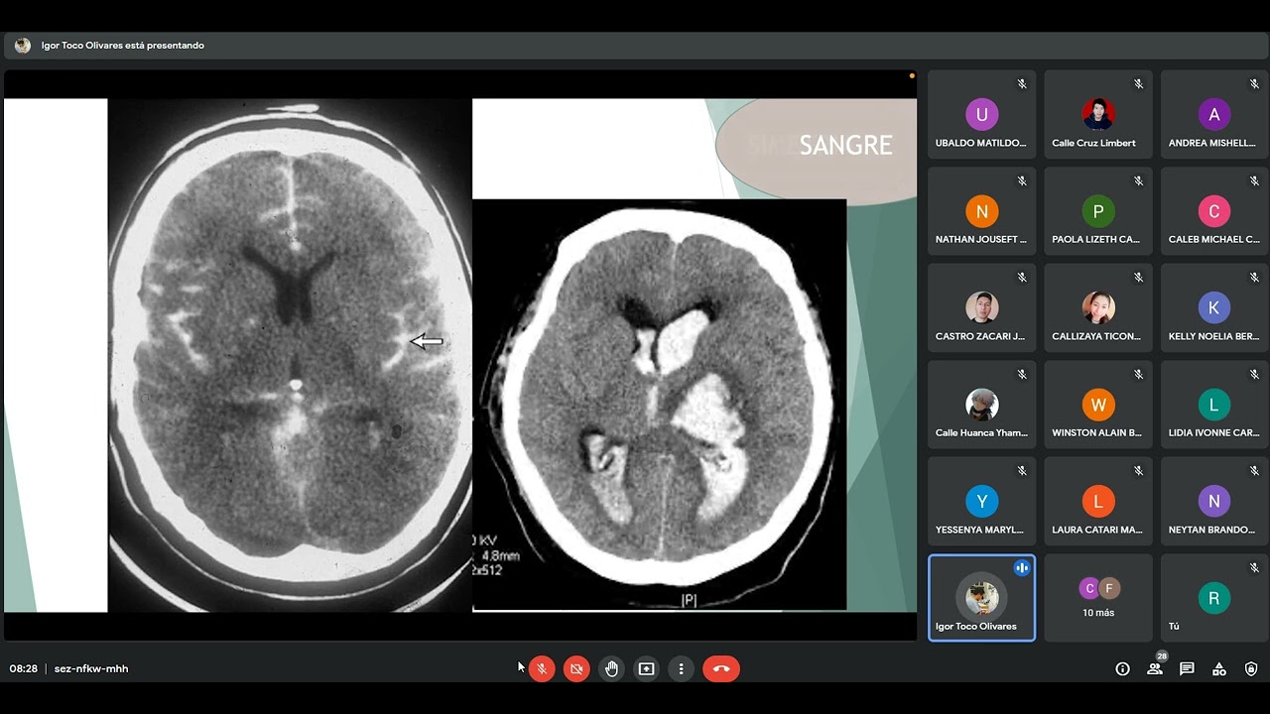Click the SANGRE slide title
This screenshot has height=714, width=1270.
[x=845, y=146]
